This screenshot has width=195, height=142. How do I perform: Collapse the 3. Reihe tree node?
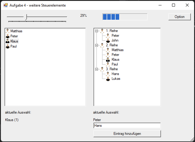(x=97, y=69)
